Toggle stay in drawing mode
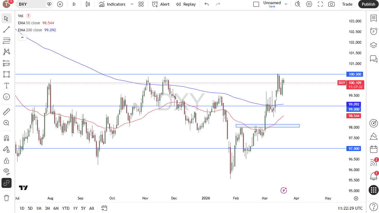Screen dimensions: 379x213 [x=7, y=149]
